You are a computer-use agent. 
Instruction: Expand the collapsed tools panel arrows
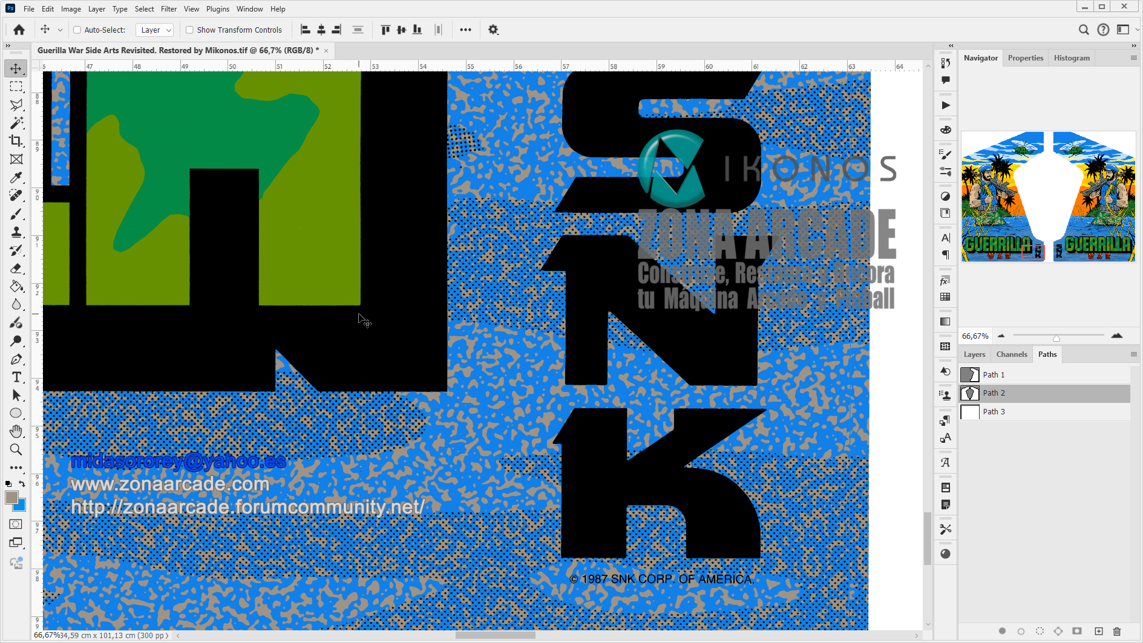8,45
